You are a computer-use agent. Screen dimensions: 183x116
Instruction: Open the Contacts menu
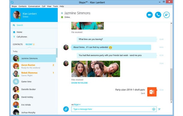[x=22, y=6]
